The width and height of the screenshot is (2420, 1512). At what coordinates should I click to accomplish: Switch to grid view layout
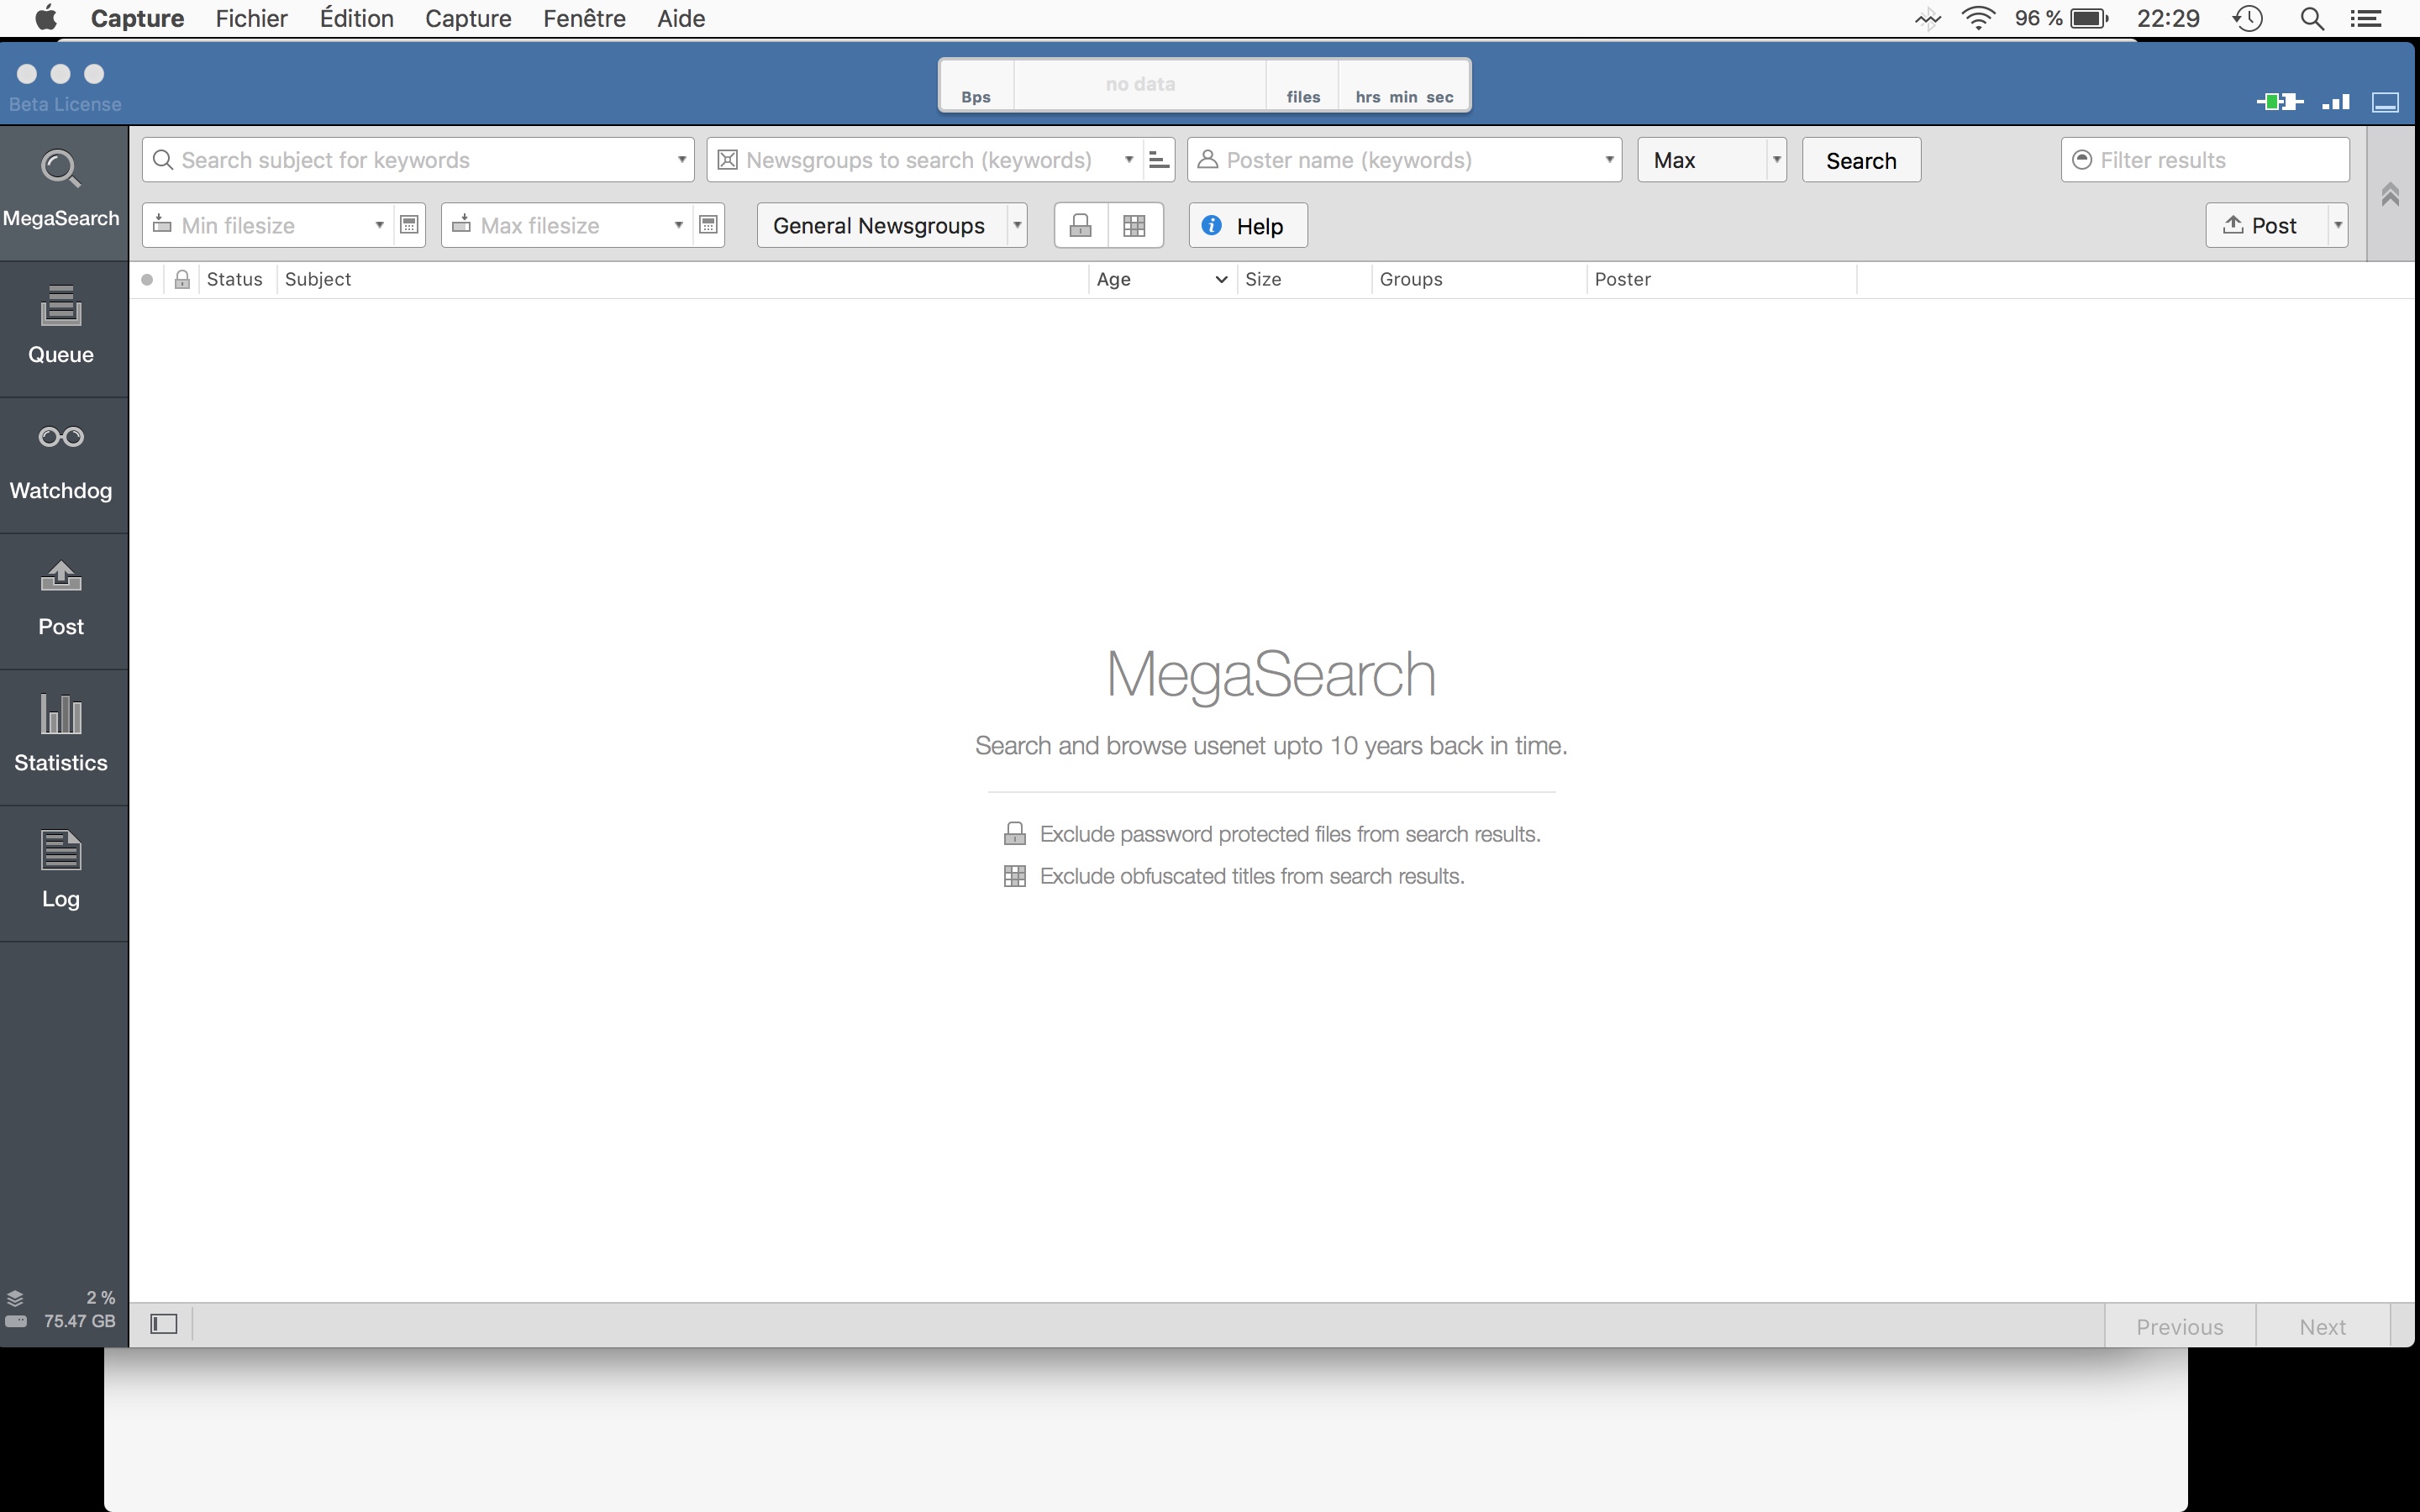[x=1133, y=225]
